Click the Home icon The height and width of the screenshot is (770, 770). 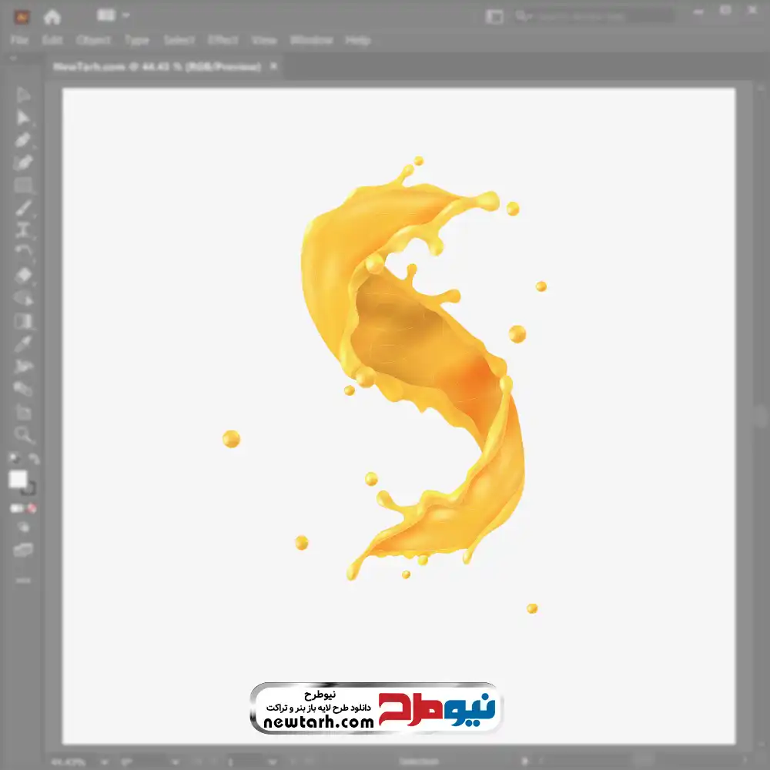point(52,16)
